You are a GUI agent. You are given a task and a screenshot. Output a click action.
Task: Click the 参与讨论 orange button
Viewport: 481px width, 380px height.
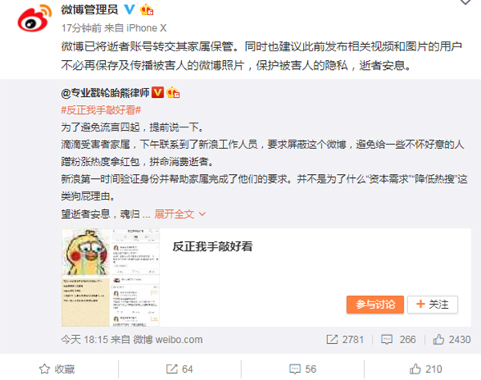tap(375, 305)
